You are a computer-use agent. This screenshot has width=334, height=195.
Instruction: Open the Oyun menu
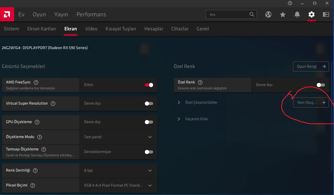tap(39, 14)
